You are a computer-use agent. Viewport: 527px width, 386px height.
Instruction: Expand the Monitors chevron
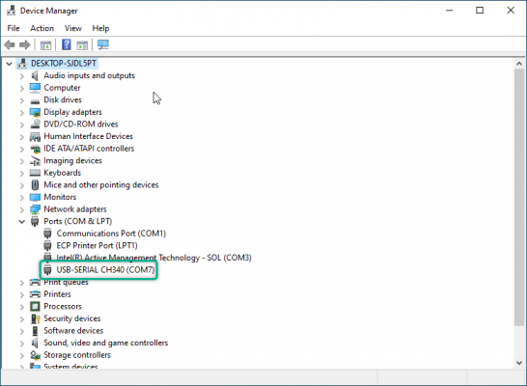22,198
